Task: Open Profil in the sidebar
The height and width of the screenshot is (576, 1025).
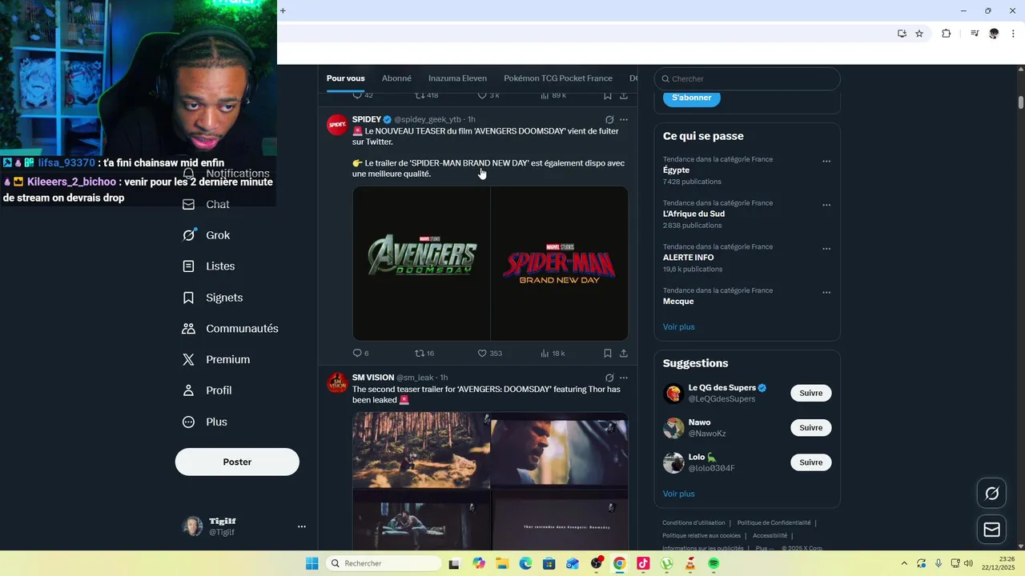Action: pos(207,390)
